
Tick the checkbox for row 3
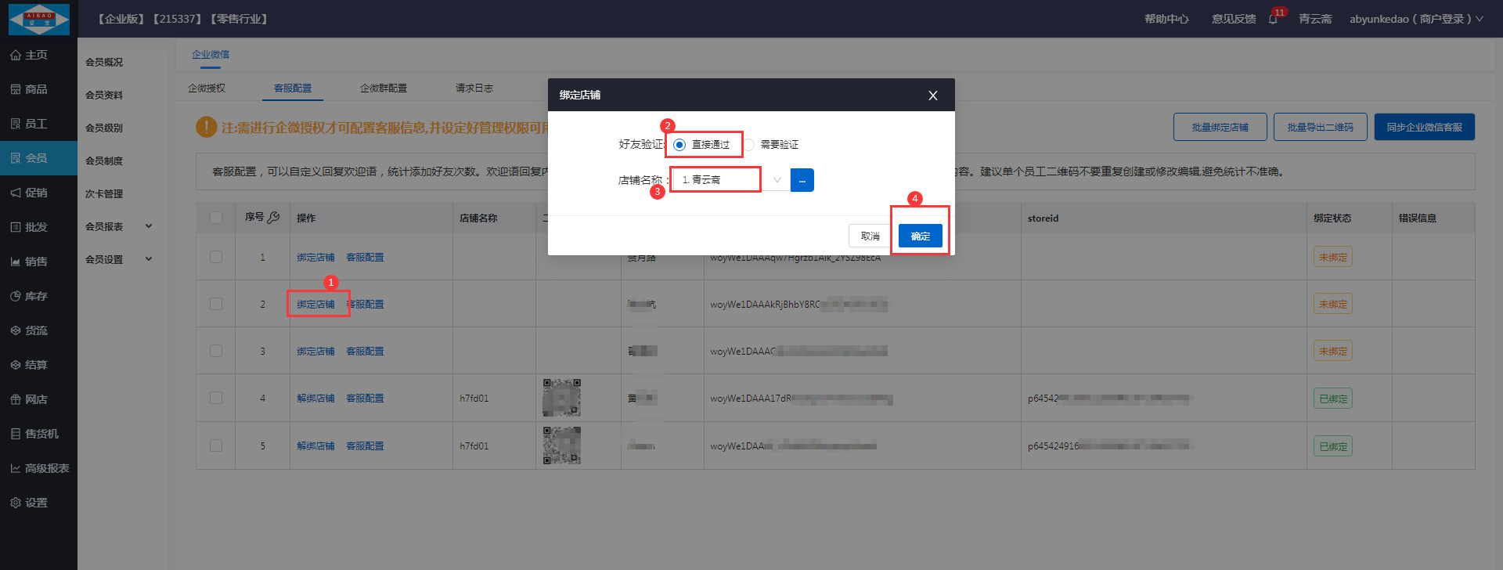pyautogui.click(x=216, y=351)
